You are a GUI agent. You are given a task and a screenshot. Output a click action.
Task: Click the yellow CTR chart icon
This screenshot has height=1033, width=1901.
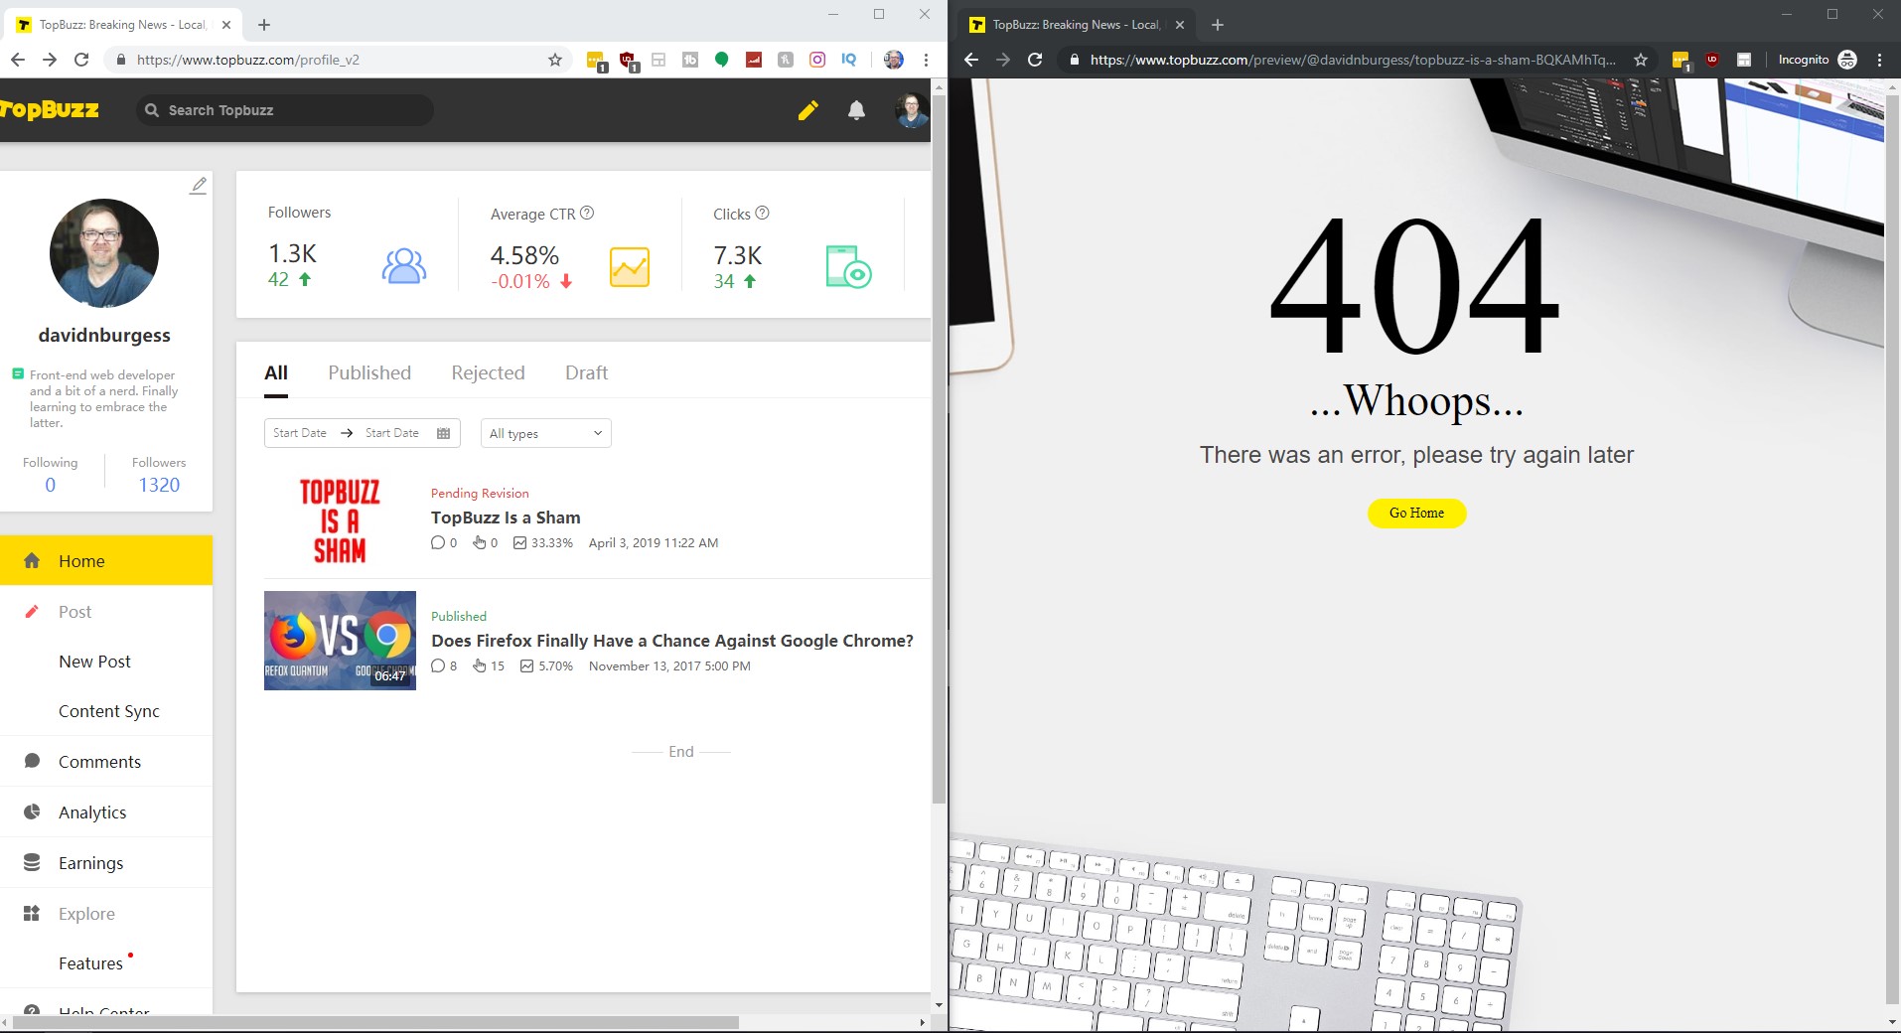coord(630,267)
